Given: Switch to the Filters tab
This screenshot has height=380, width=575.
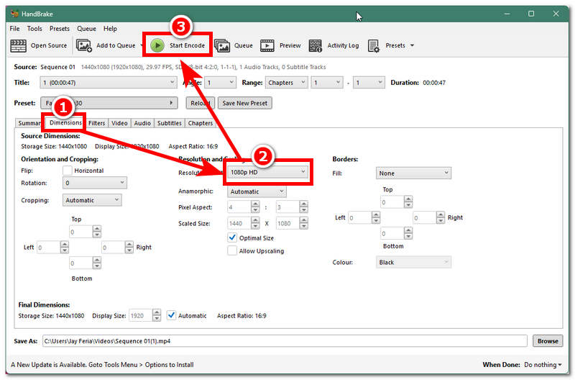Looking at the screenshot, I should (x=97, y=123).
